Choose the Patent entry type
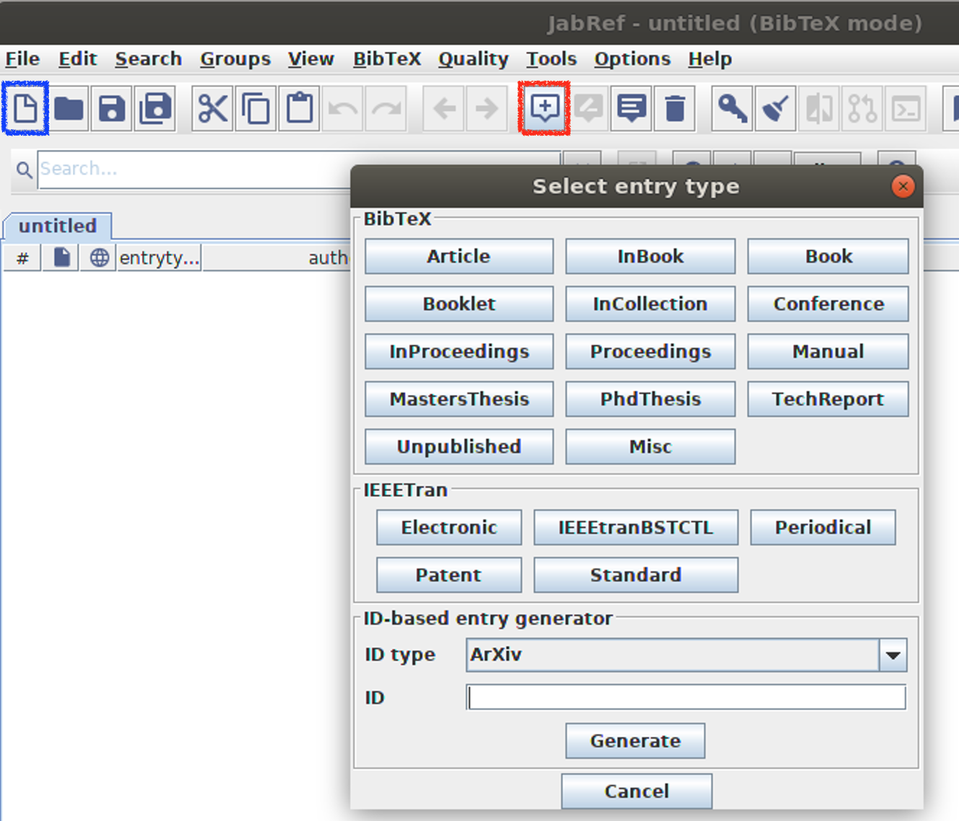The width and height of the screenshot is (959, 821). tap(449, 575)
